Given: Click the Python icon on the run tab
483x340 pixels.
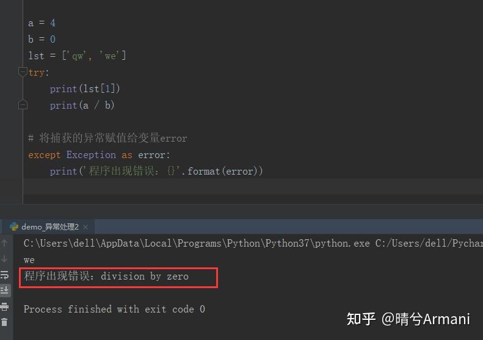Looking at the screenshot, I should tap(14, 226).
